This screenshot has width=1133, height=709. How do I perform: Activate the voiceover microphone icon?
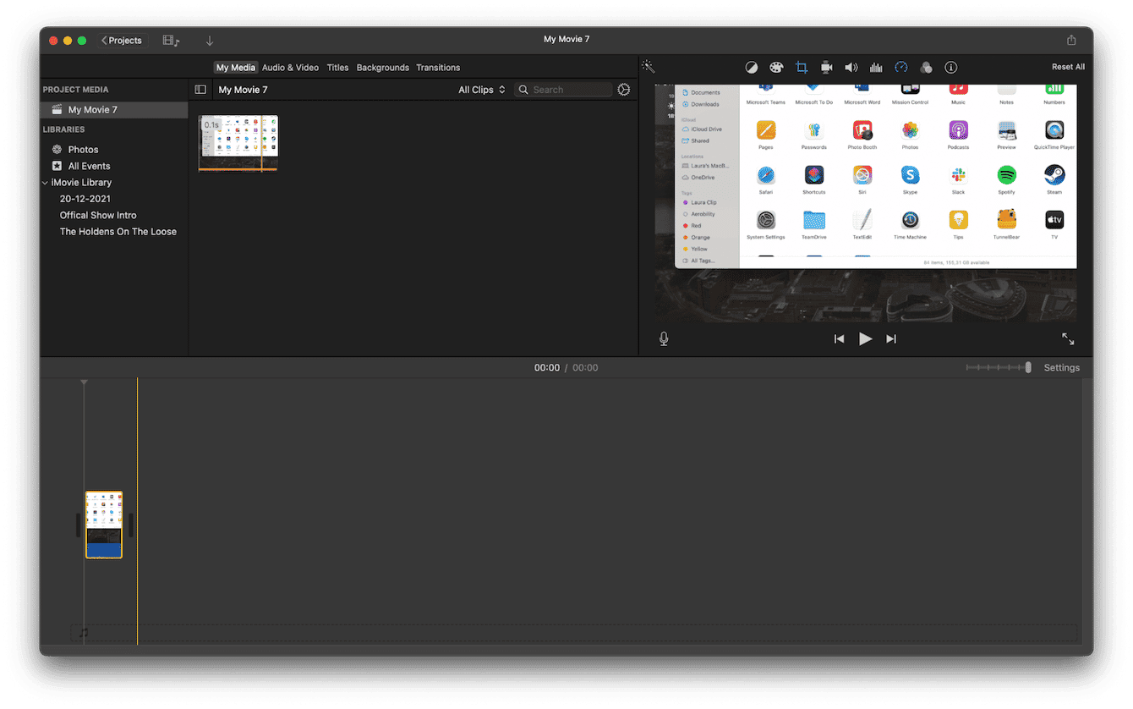pos(664,338)
